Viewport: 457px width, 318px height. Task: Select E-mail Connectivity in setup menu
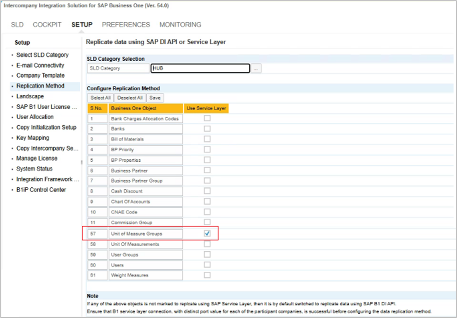pos(40,65)
